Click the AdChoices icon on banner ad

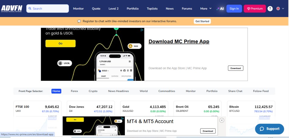(142, 30)
